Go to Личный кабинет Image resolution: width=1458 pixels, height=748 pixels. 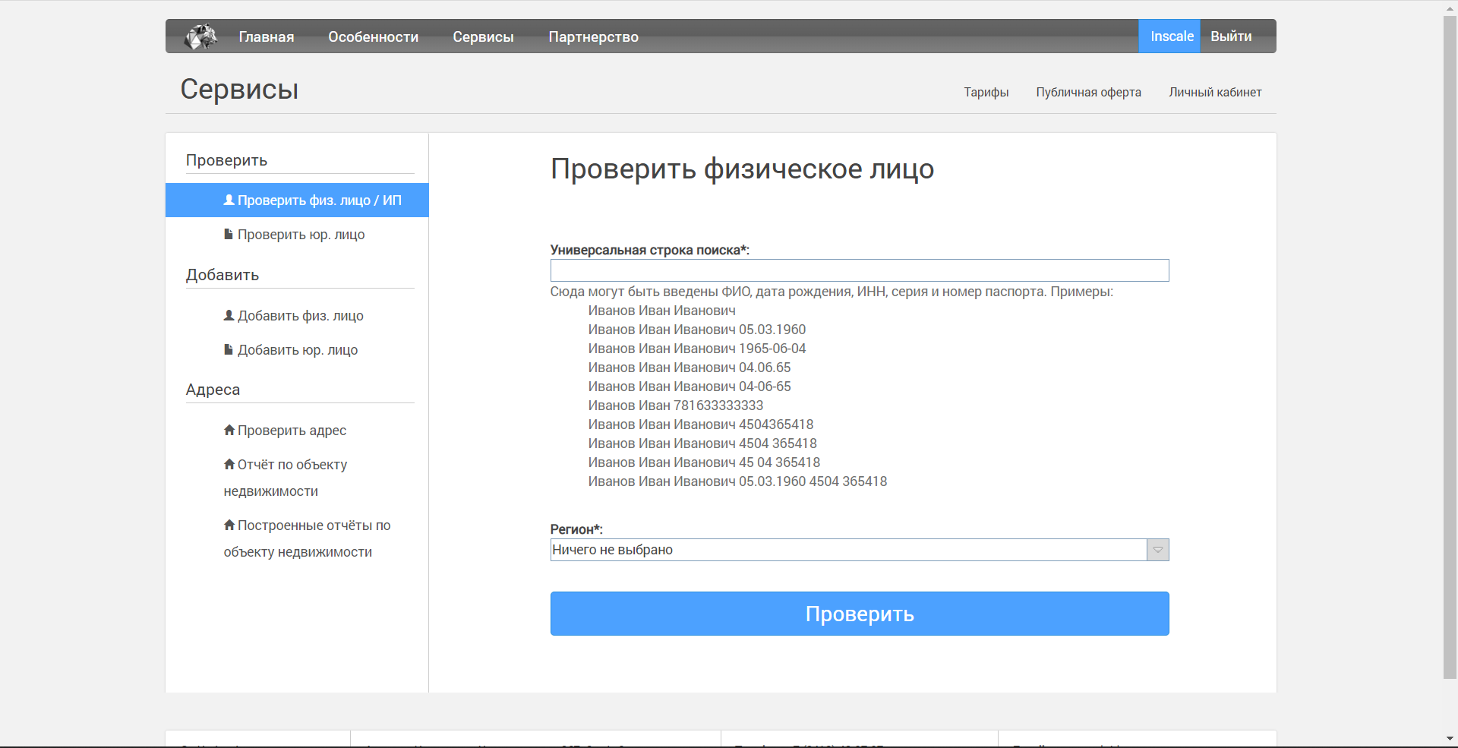(x=1215, y=92)
